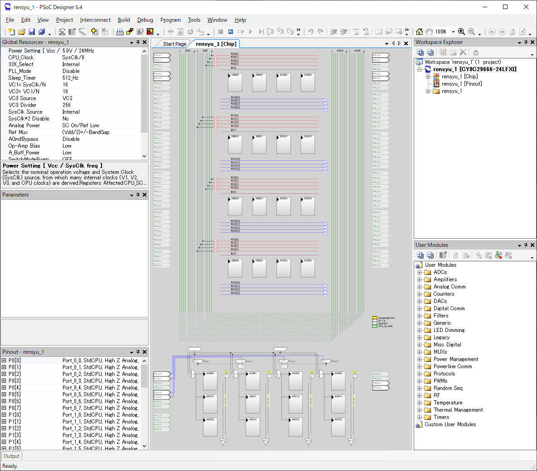Click the Open folder toolbar icon
The image size is (537, 471).
22,32
